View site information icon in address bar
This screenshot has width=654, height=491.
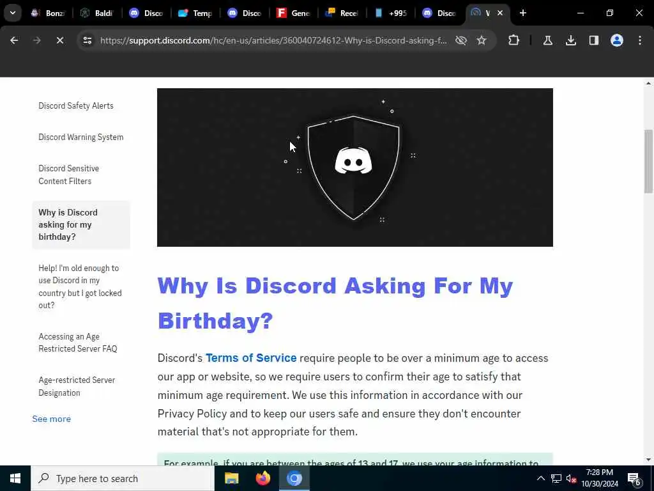tap(87, 40)
